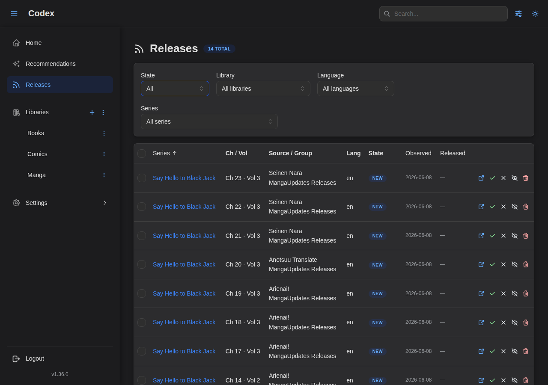The image size is (548, 385).
Task: Open the filter sliders icon in header
Action: pos(518,14)
